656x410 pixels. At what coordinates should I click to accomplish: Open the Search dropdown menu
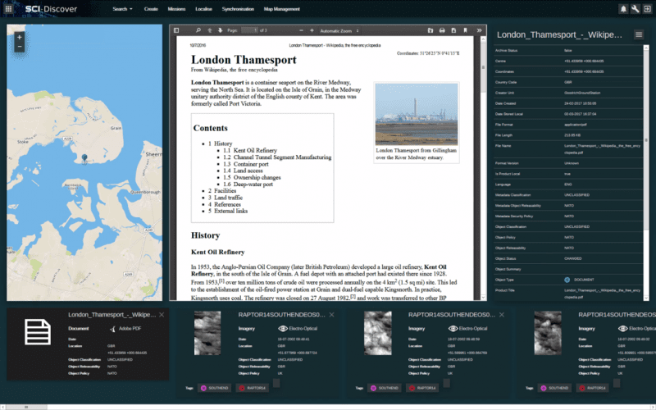(122, 9)
